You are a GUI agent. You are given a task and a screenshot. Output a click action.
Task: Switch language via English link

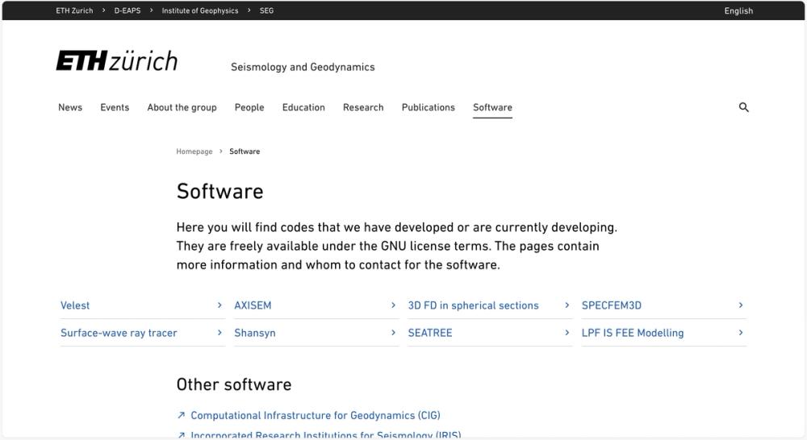click(738, 10)
